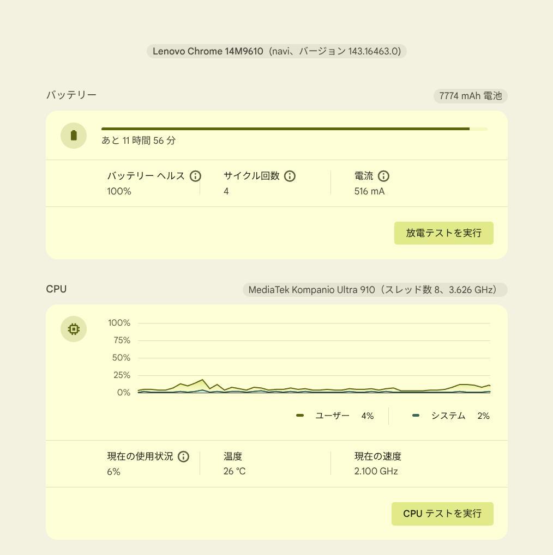Click the システム legend color marker
The image size is (553, 555).
(x=416, y=416)
